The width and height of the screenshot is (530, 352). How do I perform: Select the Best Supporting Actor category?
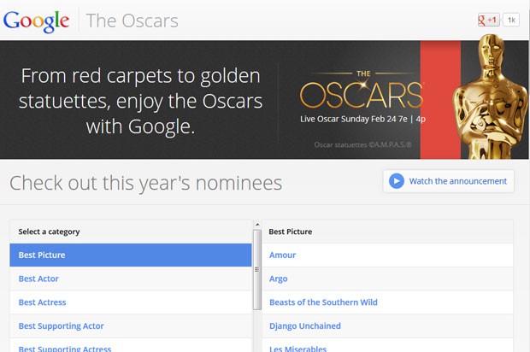tap(131, 326)
